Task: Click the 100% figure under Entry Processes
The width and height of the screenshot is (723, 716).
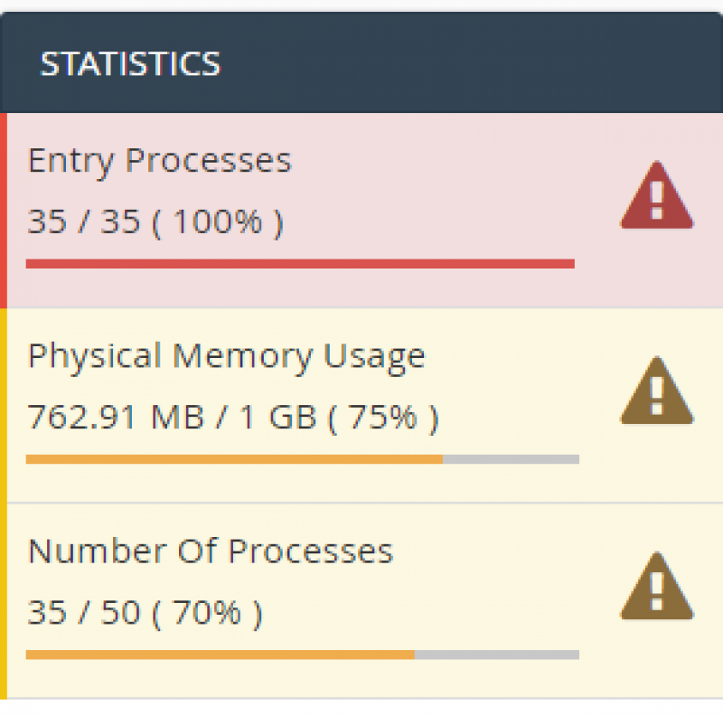Action: coord(217,221)
